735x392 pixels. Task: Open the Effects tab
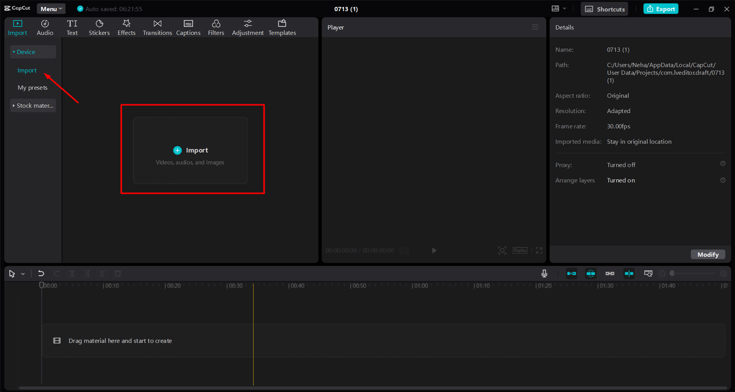[x=126, y=28]
